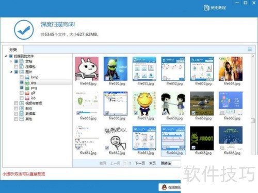The height and width of the screenshot is (193, 258).
Task: Select the file658.jpg thumbnail
Action: click(173, 103)
